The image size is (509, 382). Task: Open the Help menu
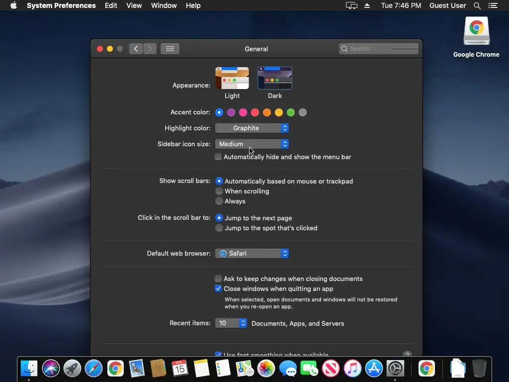pos(193,5)
